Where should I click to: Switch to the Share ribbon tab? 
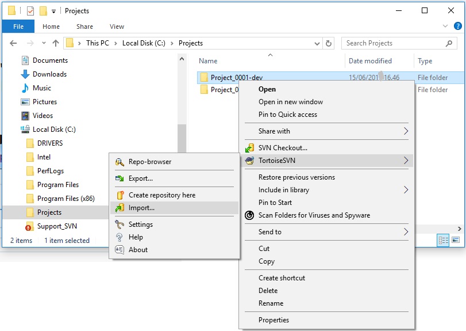(x=84, y=26)
